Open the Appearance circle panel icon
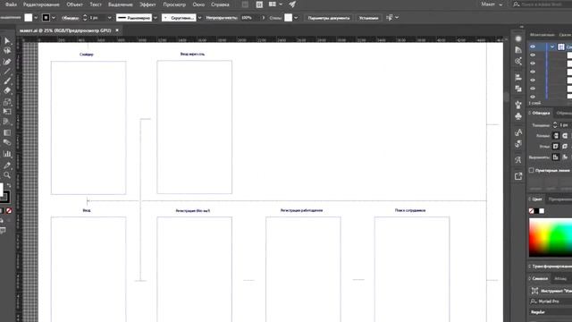Screen dimensions: 572x322 coord(518,38)
